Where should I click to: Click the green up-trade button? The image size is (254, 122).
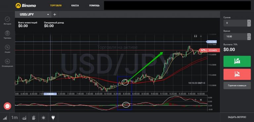click(237, 61)
